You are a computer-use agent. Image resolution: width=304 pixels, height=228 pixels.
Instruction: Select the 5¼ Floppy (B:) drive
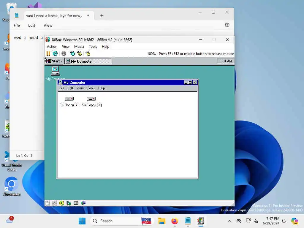point(92,102)
